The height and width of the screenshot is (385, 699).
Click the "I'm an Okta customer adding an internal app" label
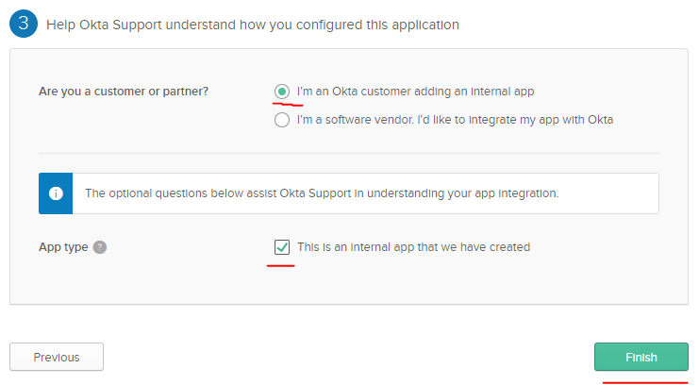coord(415,92)
